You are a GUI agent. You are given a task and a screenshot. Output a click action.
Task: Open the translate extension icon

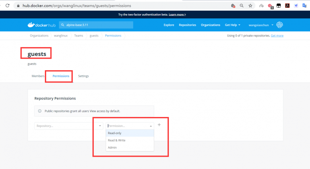(x=305, y=6)
